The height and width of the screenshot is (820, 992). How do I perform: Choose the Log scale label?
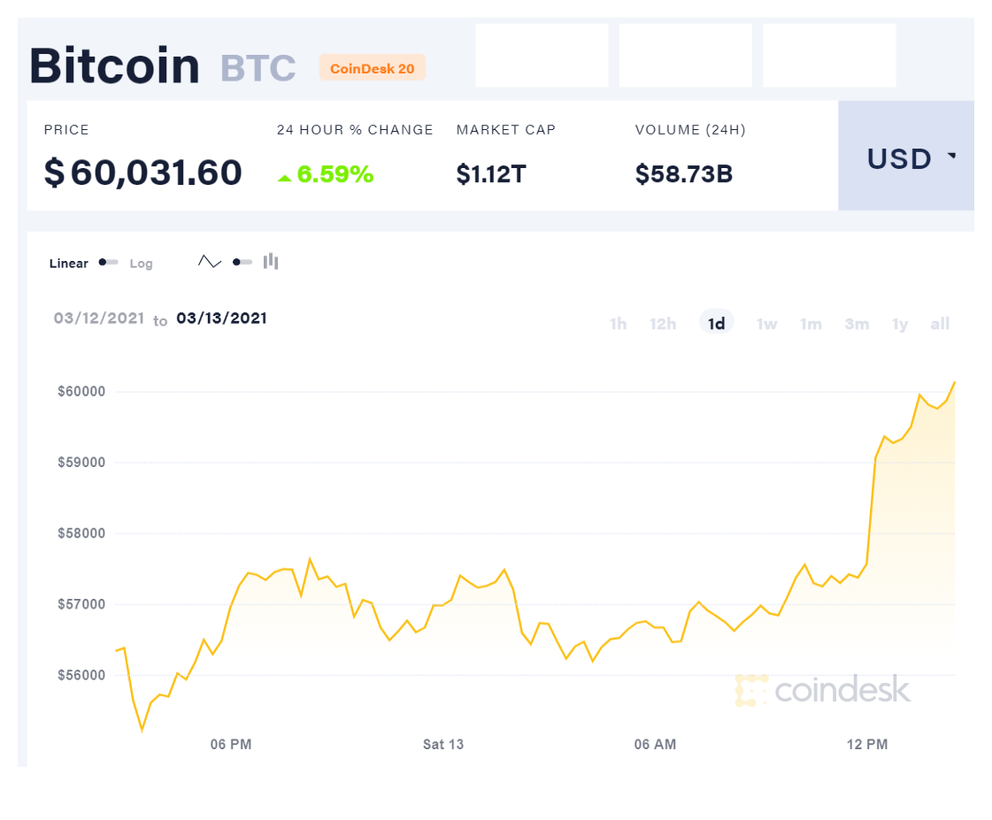(141, 264)
